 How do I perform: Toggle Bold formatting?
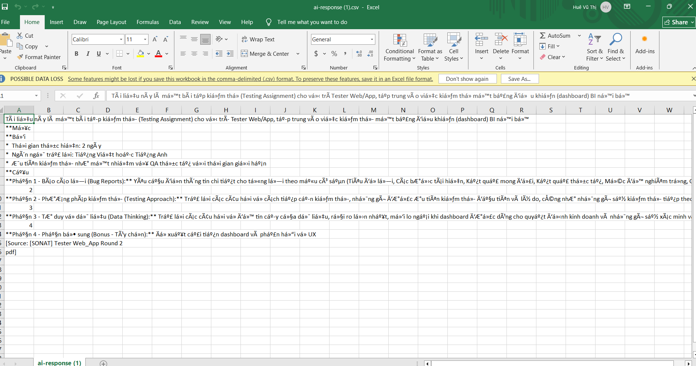[76, 54]
